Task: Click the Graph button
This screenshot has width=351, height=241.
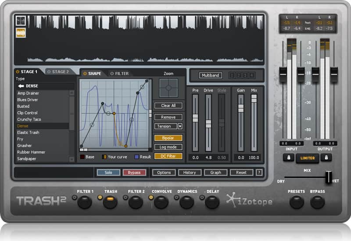Action: 215,172
